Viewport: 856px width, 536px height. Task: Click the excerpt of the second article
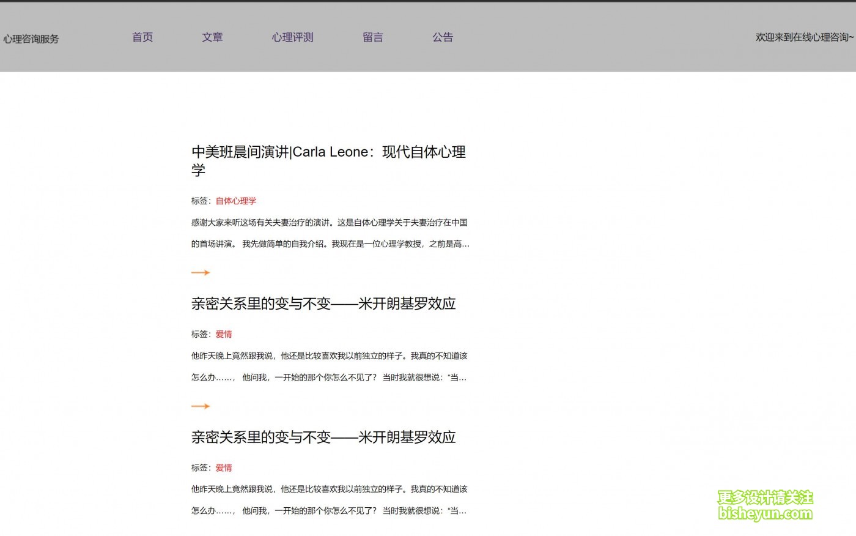(329, 367)
